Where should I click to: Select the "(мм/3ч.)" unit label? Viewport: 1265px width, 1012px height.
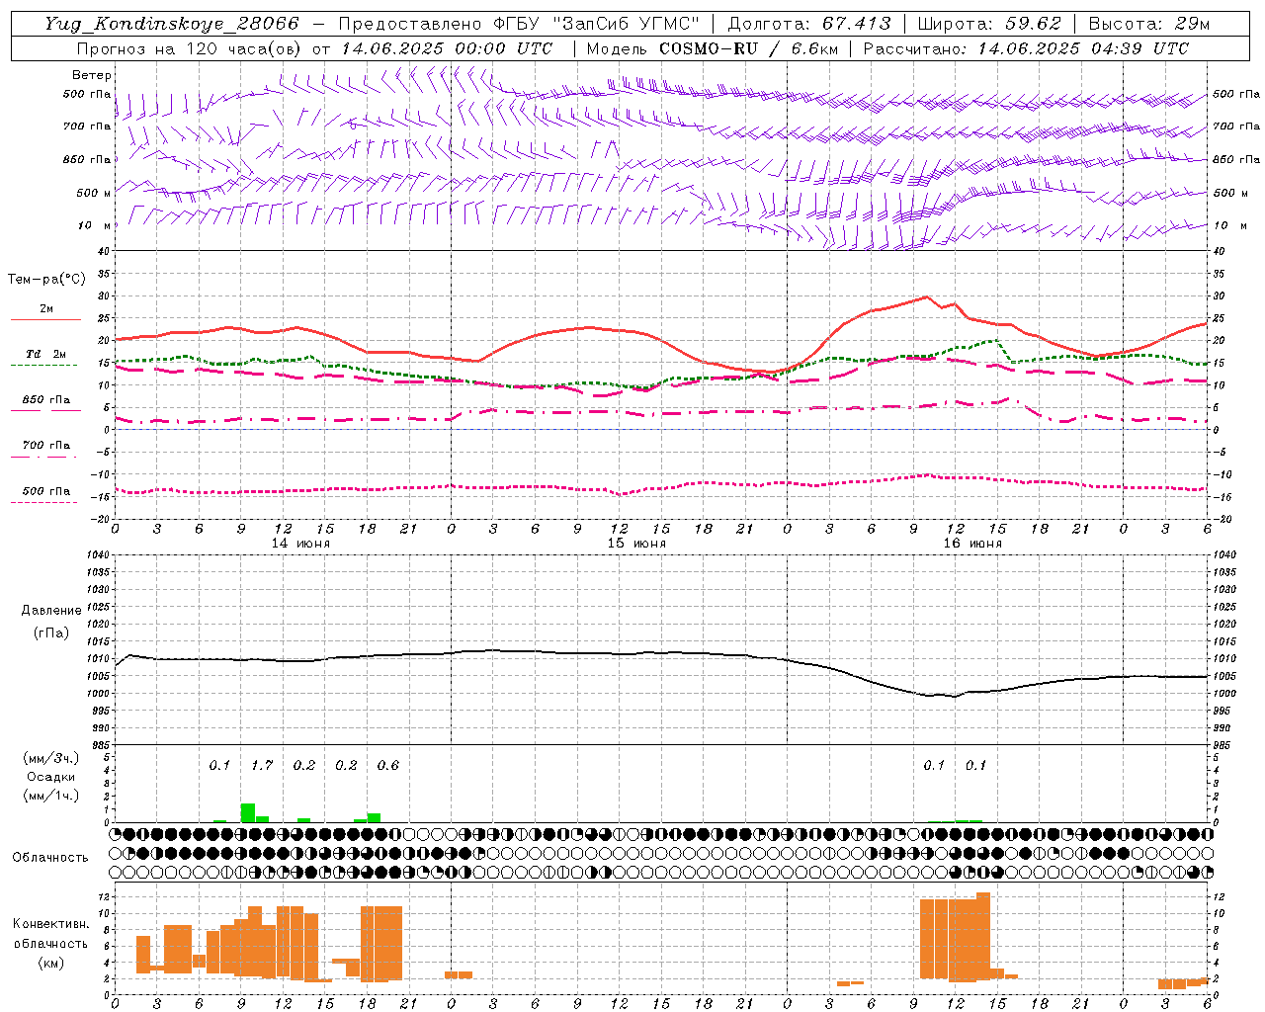[51, 758]
